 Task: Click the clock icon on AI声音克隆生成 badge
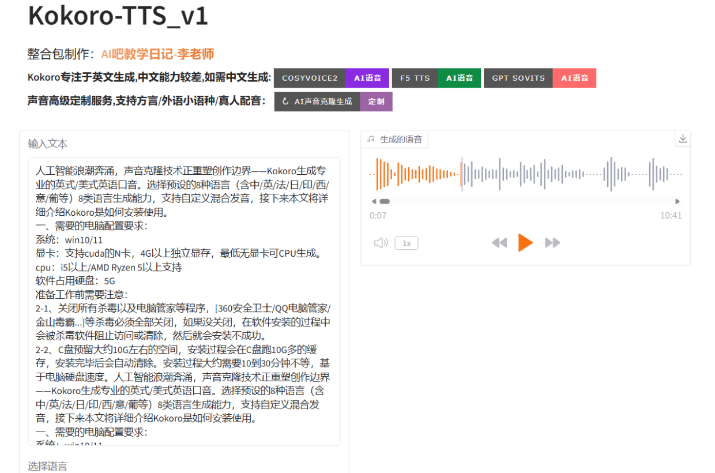pos(287,102)
